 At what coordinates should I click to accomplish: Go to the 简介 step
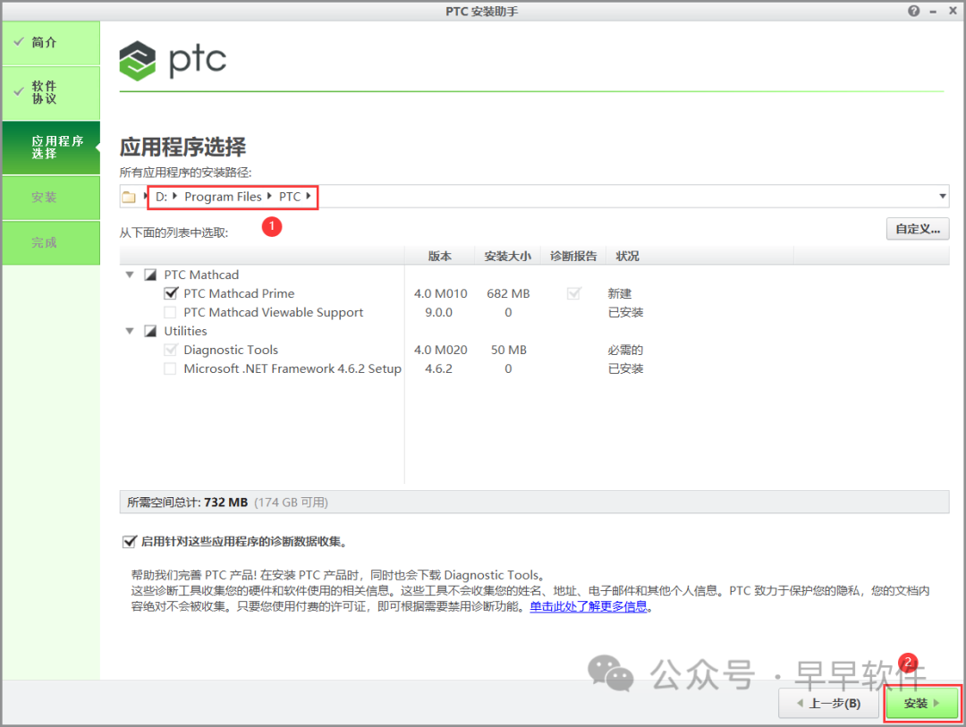(50, 43)
